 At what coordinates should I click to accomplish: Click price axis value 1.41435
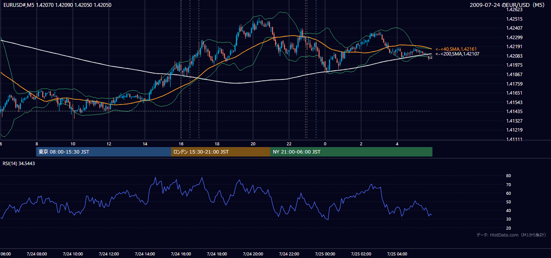click(x=514, y=111)
